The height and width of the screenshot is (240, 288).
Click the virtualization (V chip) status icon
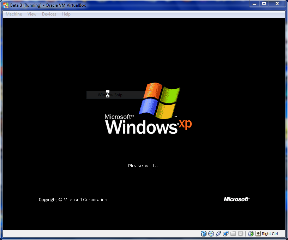click(x=240, y=234)
